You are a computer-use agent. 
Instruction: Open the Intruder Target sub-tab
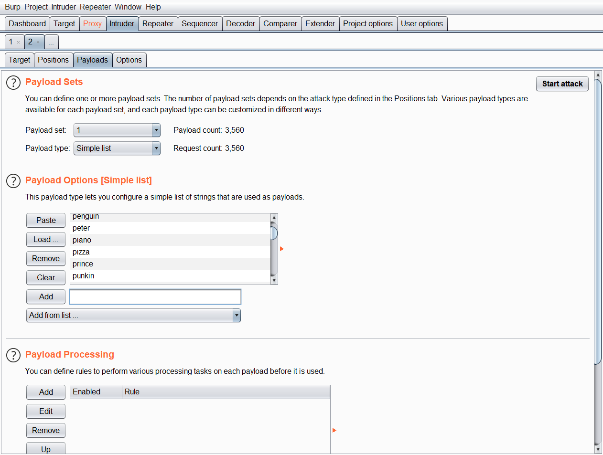(19, 60)
